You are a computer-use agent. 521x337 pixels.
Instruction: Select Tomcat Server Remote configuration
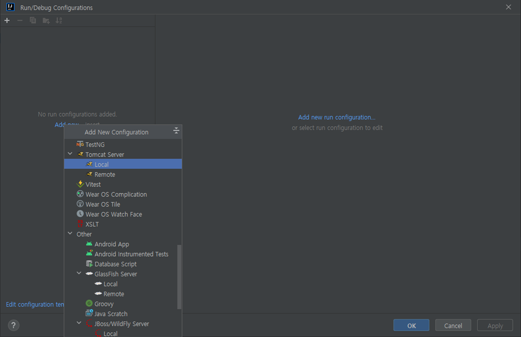point(123,174)
